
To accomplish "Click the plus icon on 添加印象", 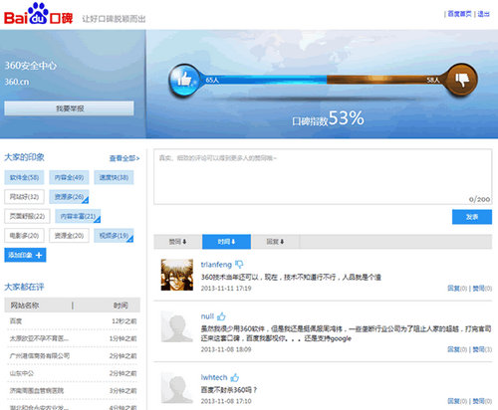I will 39,255.
